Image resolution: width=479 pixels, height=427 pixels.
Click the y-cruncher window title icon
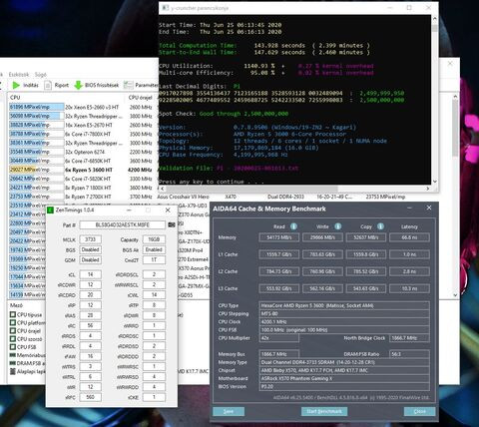click(x=166, y=8)
